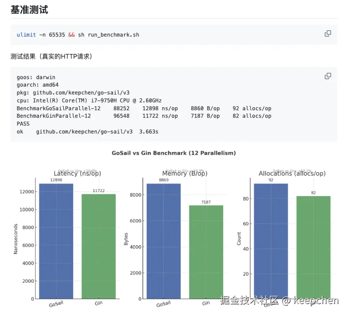Screen dimensions: 348x315
Task: Click green Gin bar in Latency chart
Action: click(98, 246)
